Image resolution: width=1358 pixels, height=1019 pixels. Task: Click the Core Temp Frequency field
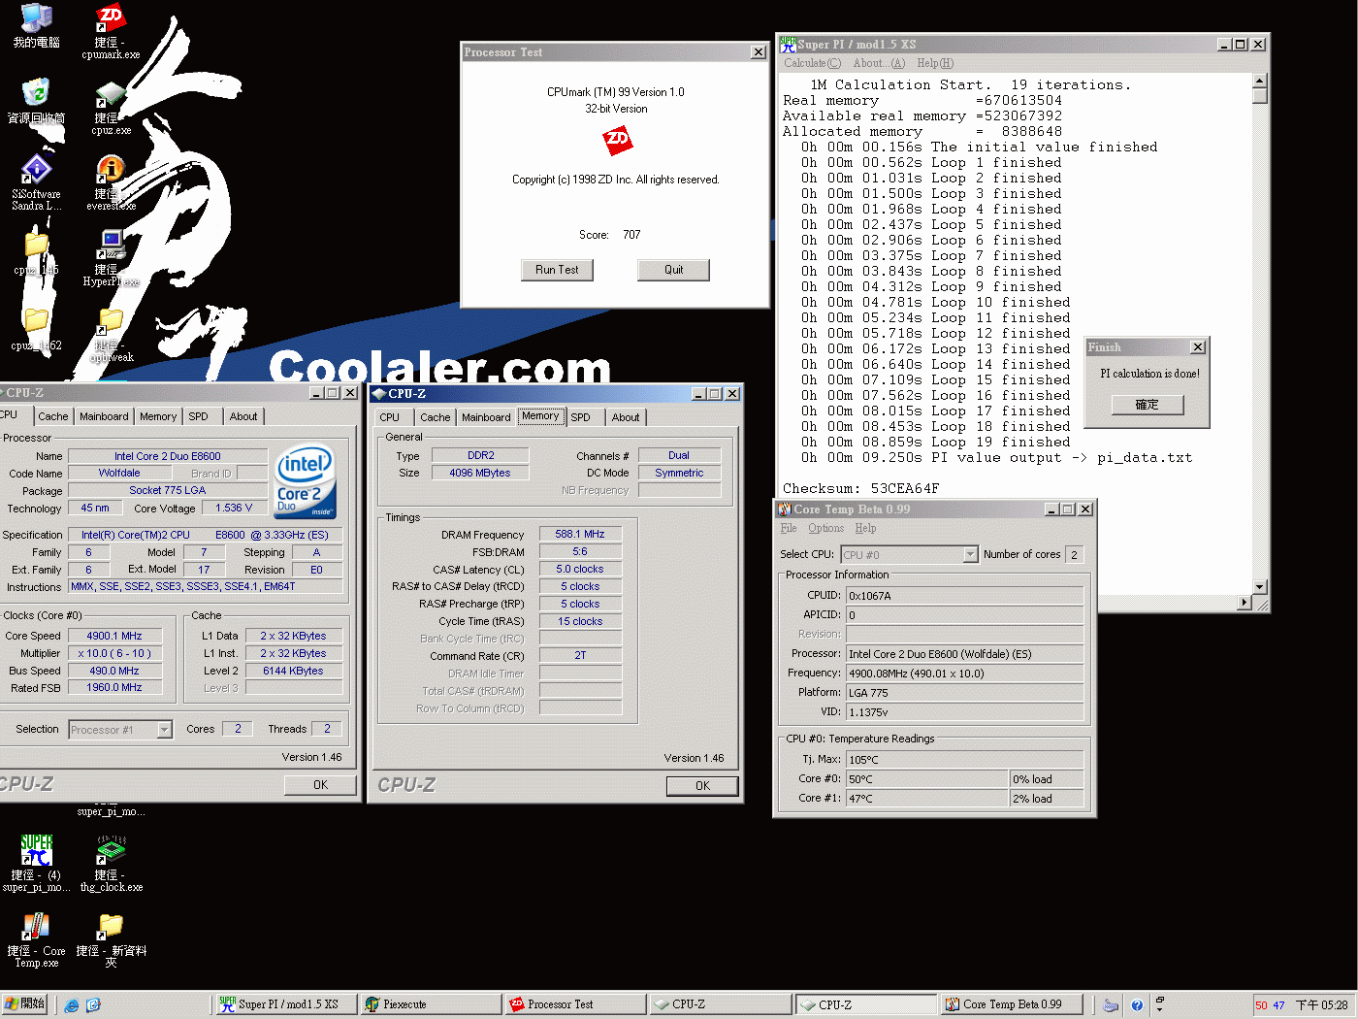click(964, 674)
